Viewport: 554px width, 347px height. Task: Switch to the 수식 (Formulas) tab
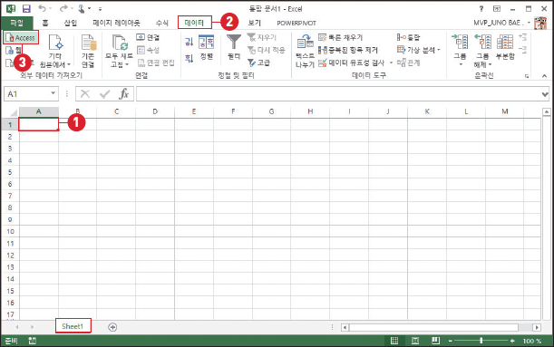161,23
